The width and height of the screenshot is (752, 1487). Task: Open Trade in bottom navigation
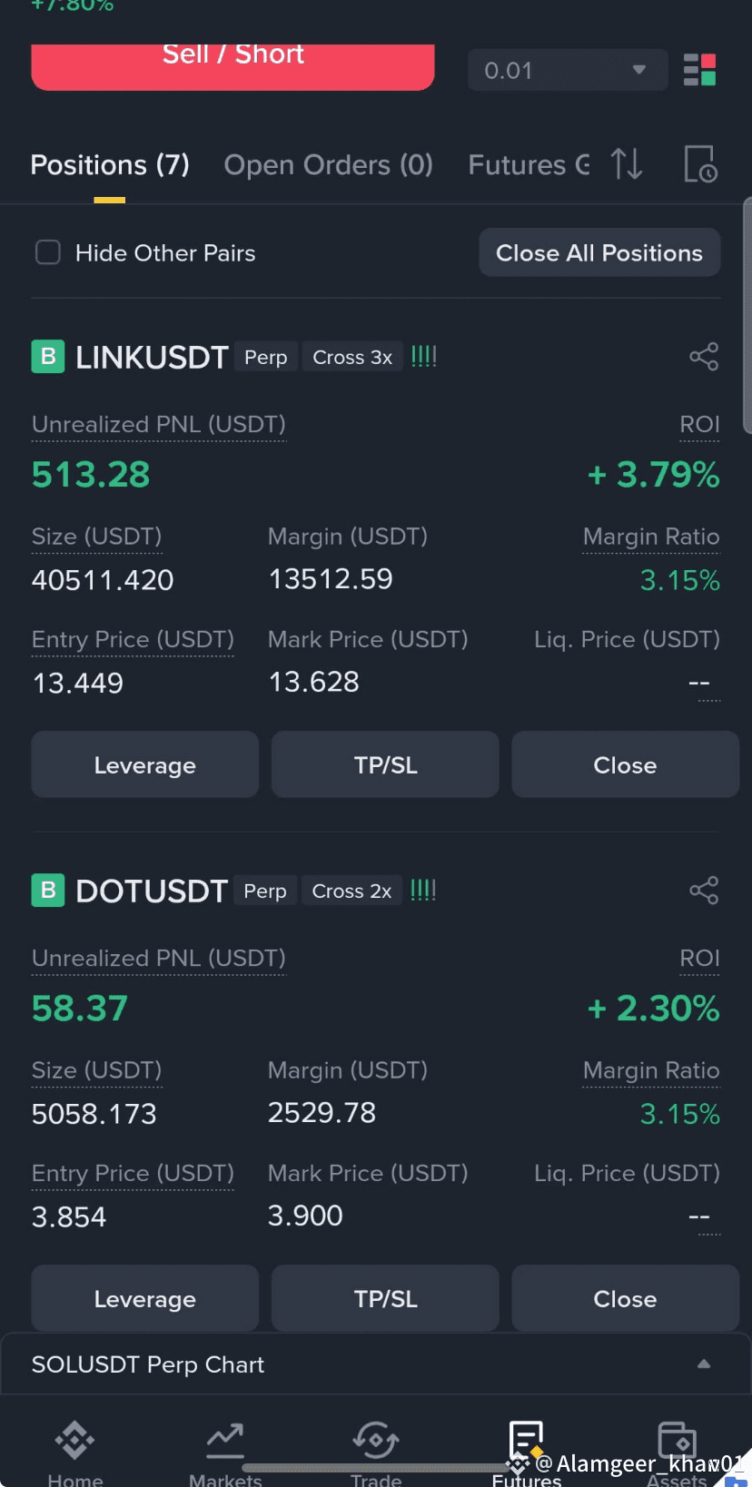coord(376,1453)
